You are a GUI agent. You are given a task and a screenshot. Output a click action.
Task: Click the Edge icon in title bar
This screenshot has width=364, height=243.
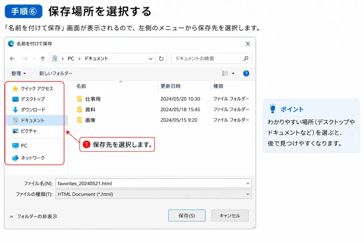11,44
